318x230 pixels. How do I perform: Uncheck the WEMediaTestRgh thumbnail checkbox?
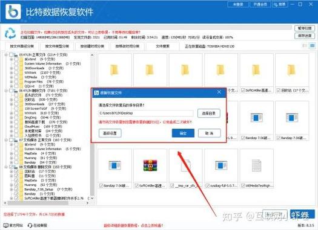point(243,185)
